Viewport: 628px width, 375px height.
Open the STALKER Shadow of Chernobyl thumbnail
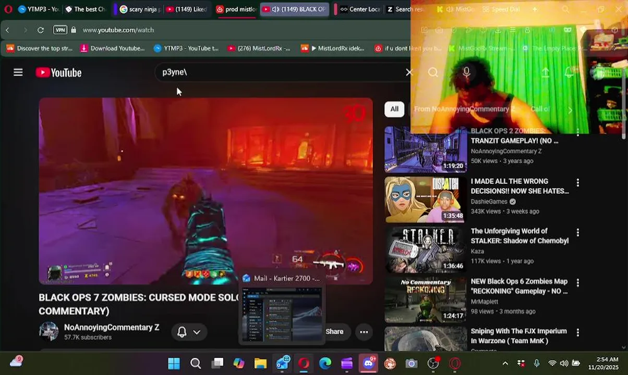[x=426, y=250]
